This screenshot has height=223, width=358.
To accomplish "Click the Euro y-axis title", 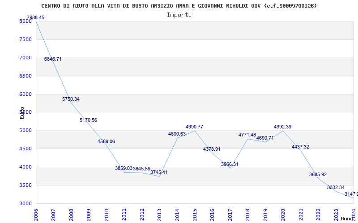I will [22, 113].
